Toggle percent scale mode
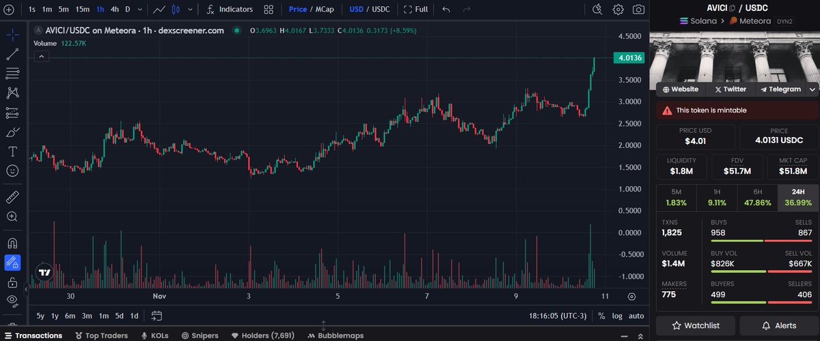The image size is (820, 341). tap(601, 316)
